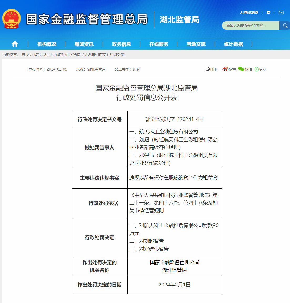Click the national emblem logo
This screenshot has width=290, height=303.
pyautogui.click(x=11, y=19)
